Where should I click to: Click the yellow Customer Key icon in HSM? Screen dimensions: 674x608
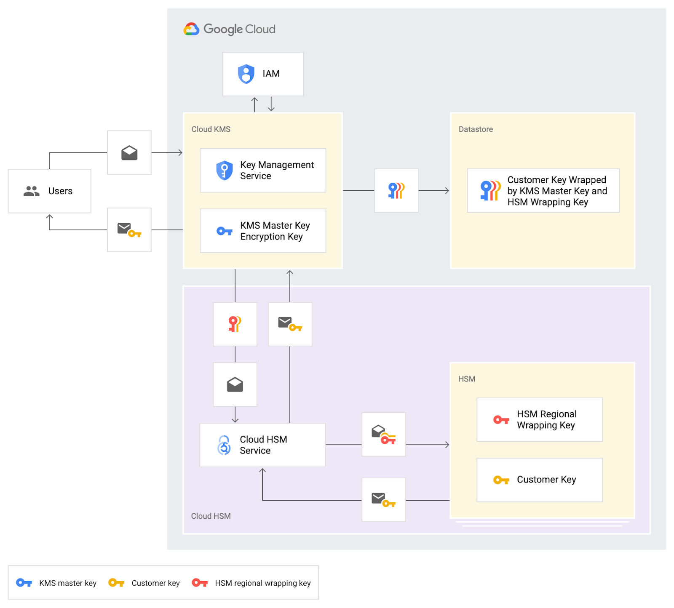point(501,480)
